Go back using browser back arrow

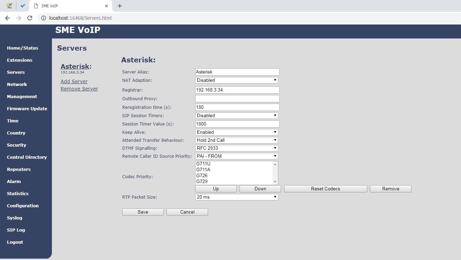[x=8, y=18]
